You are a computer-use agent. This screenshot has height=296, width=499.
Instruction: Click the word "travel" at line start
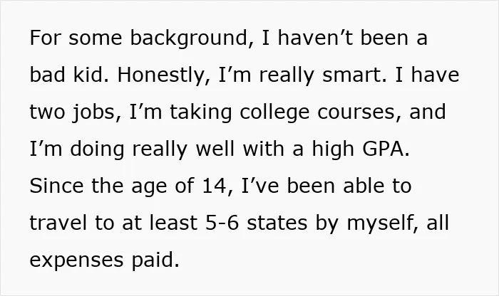(x=58, y=223)
